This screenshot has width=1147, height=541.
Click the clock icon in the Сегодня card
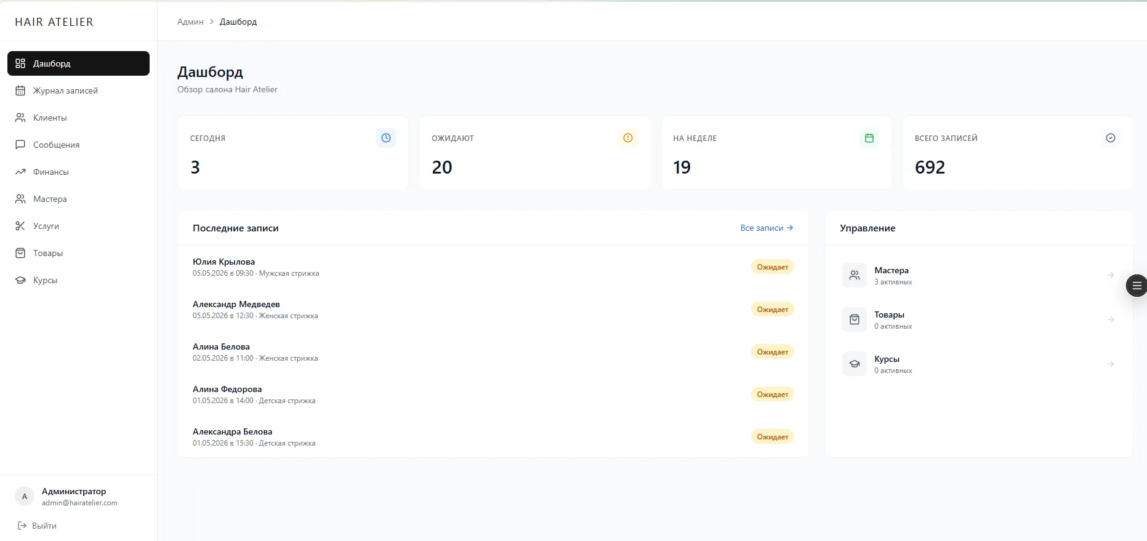[386, 138]
